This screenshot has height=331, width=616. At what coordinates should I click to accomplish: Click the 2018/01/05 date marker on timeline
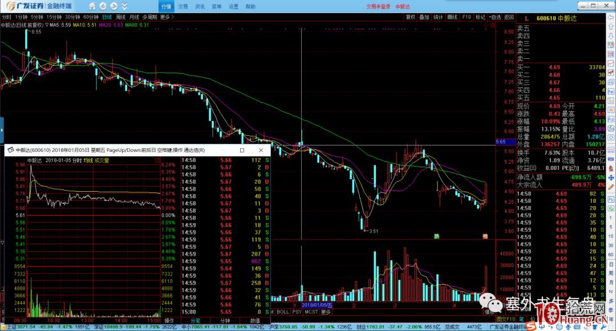[317, 305]
